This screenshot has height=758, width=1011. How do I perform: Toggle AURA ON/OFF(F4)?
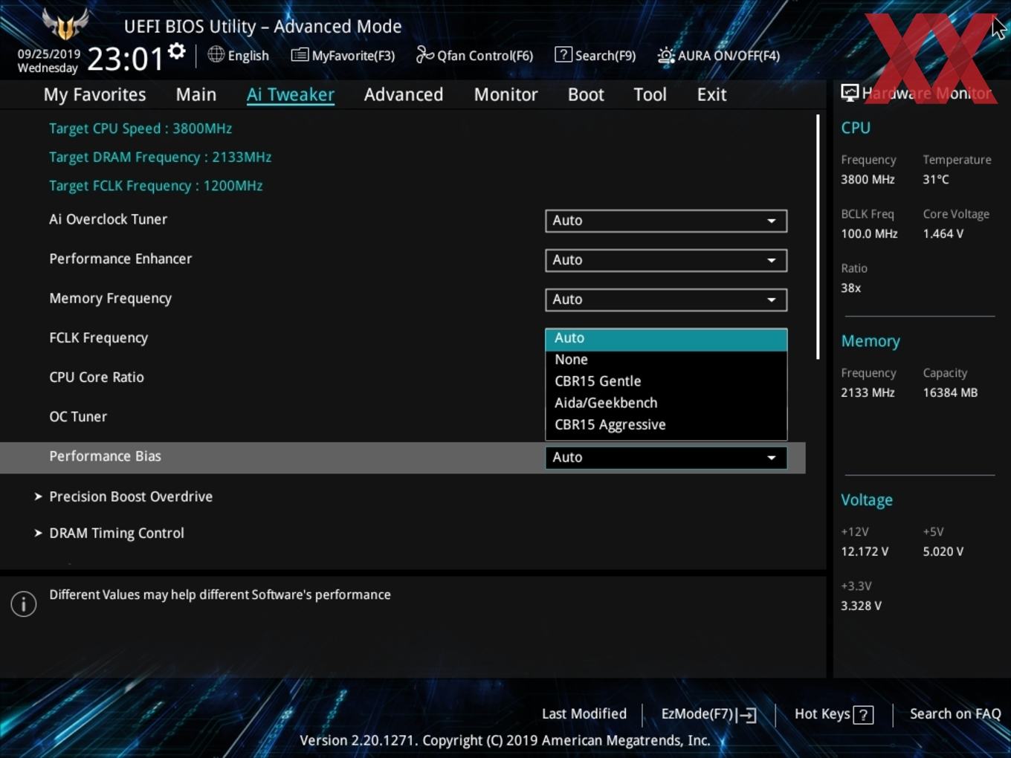pyautogui.click(x=718, y=55)
